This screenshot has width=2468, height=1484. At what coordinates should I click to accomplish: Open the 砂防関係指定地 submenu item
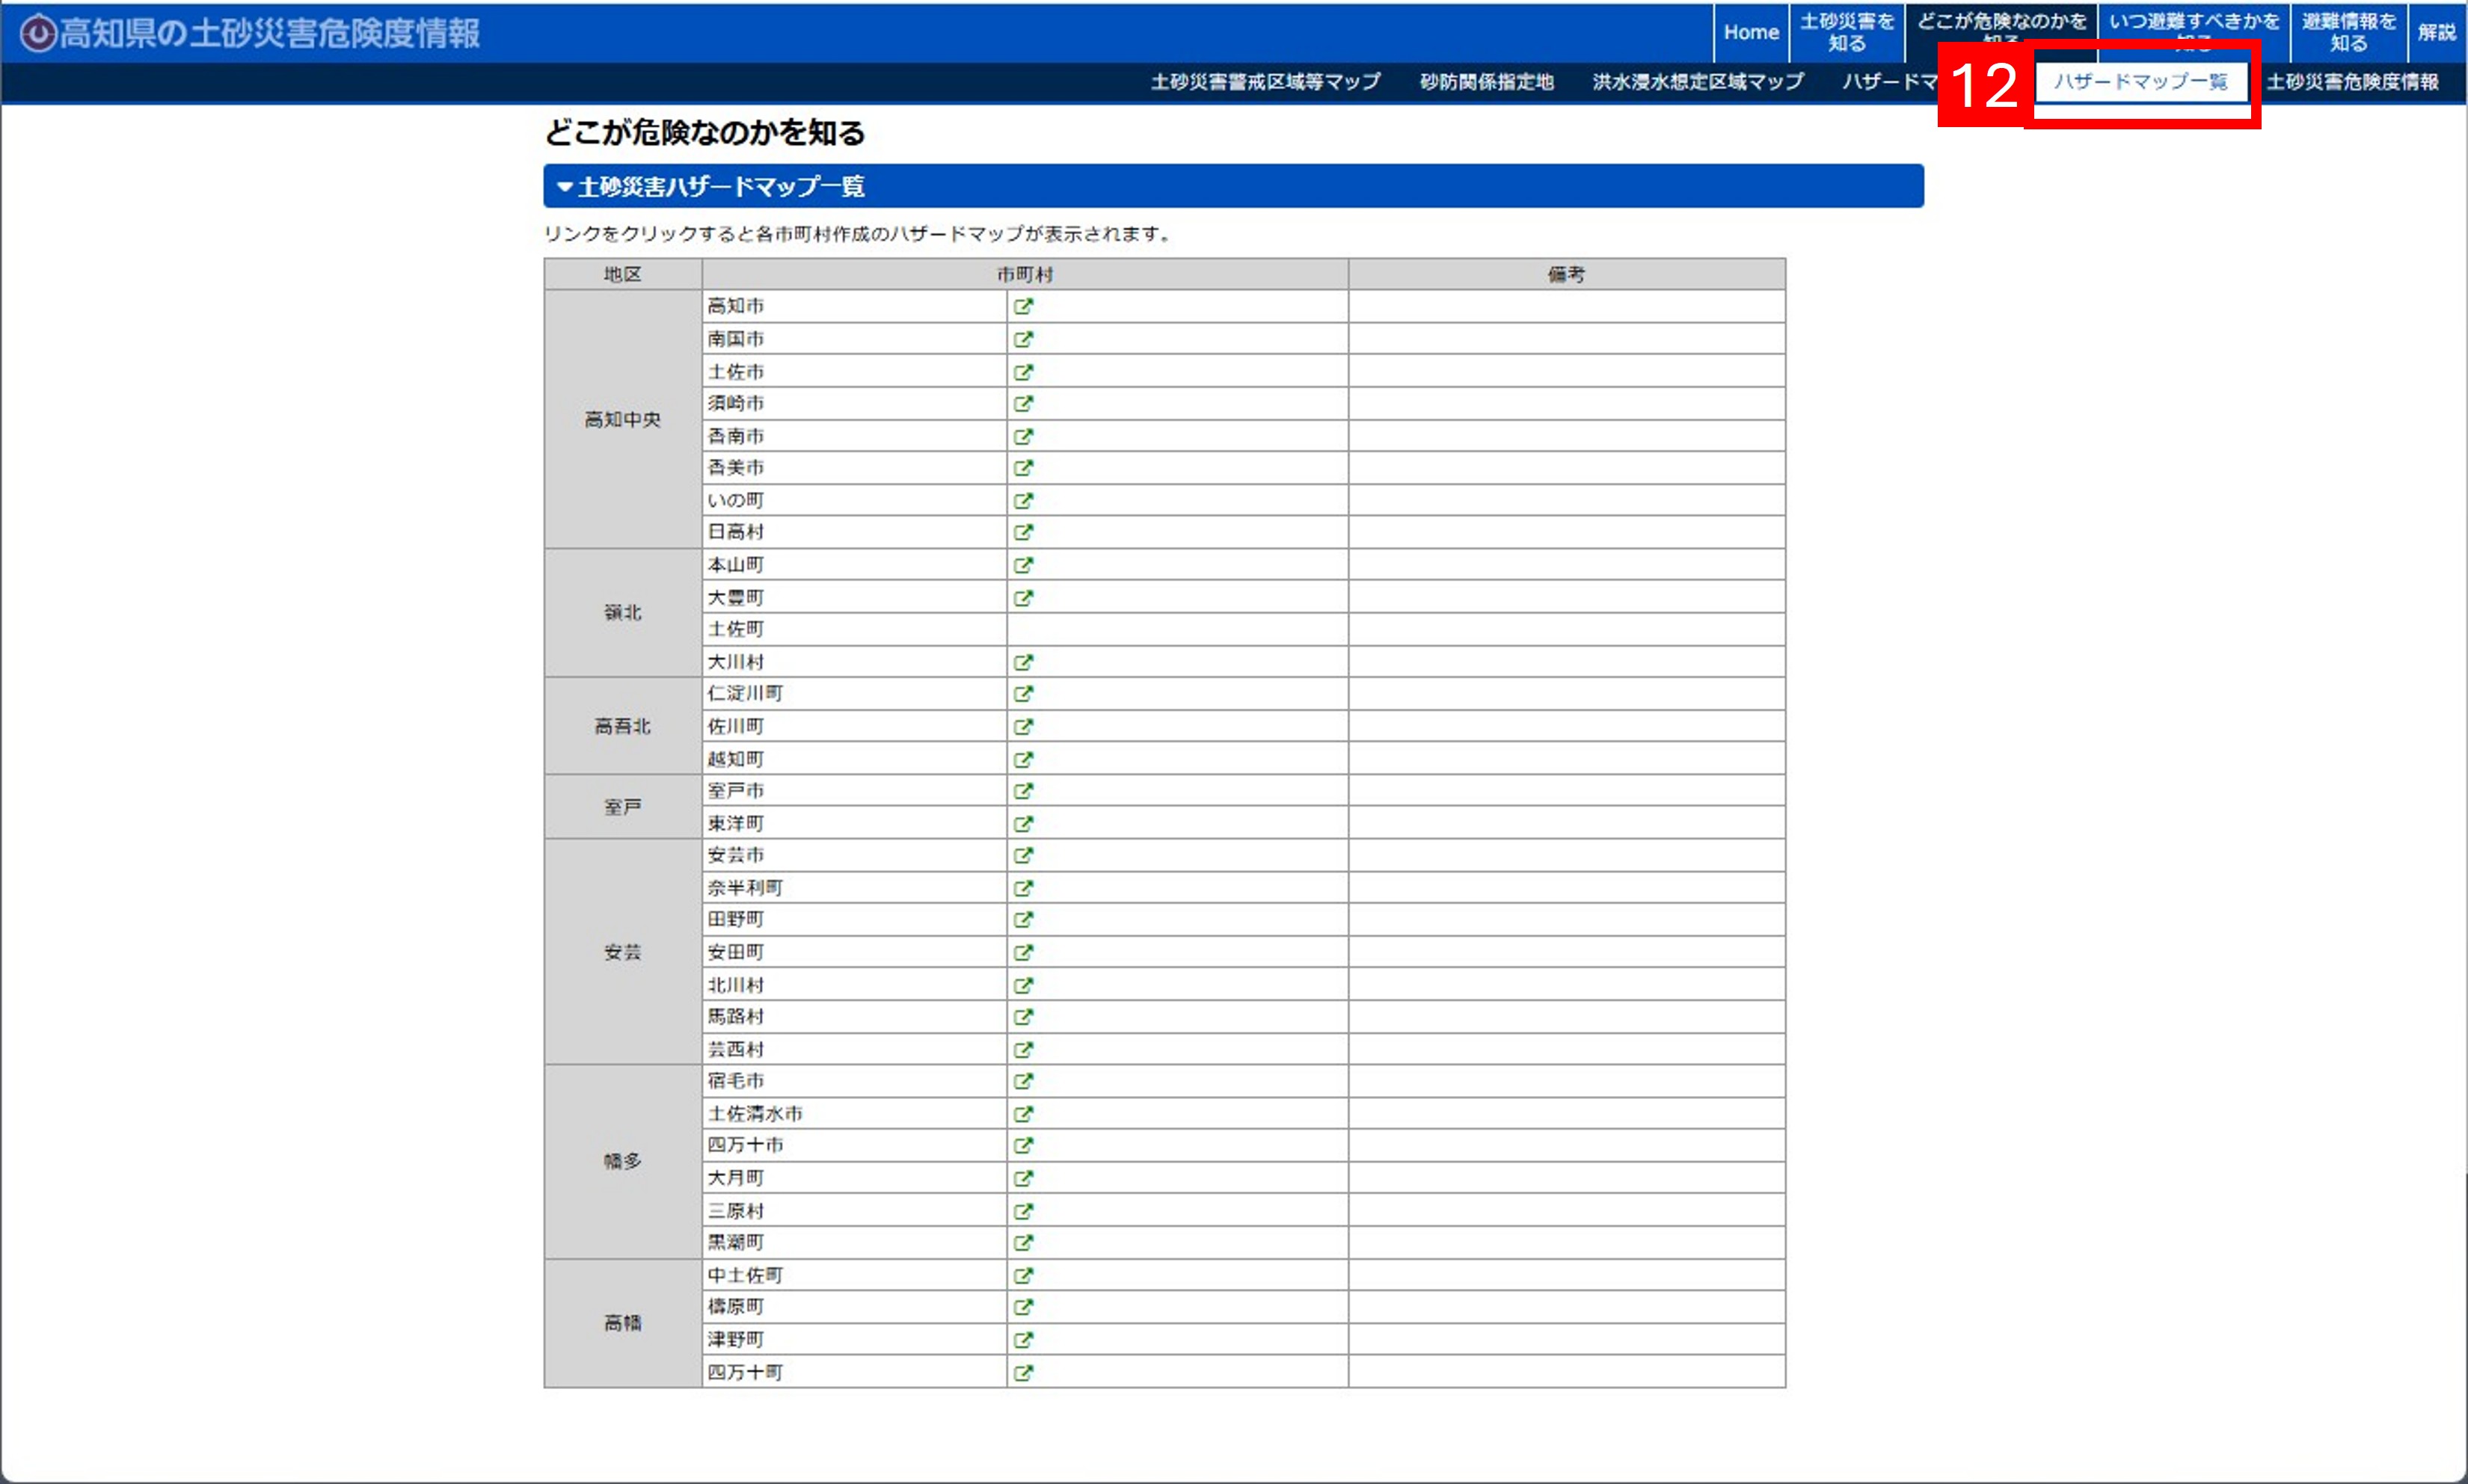pos(1485,82)
